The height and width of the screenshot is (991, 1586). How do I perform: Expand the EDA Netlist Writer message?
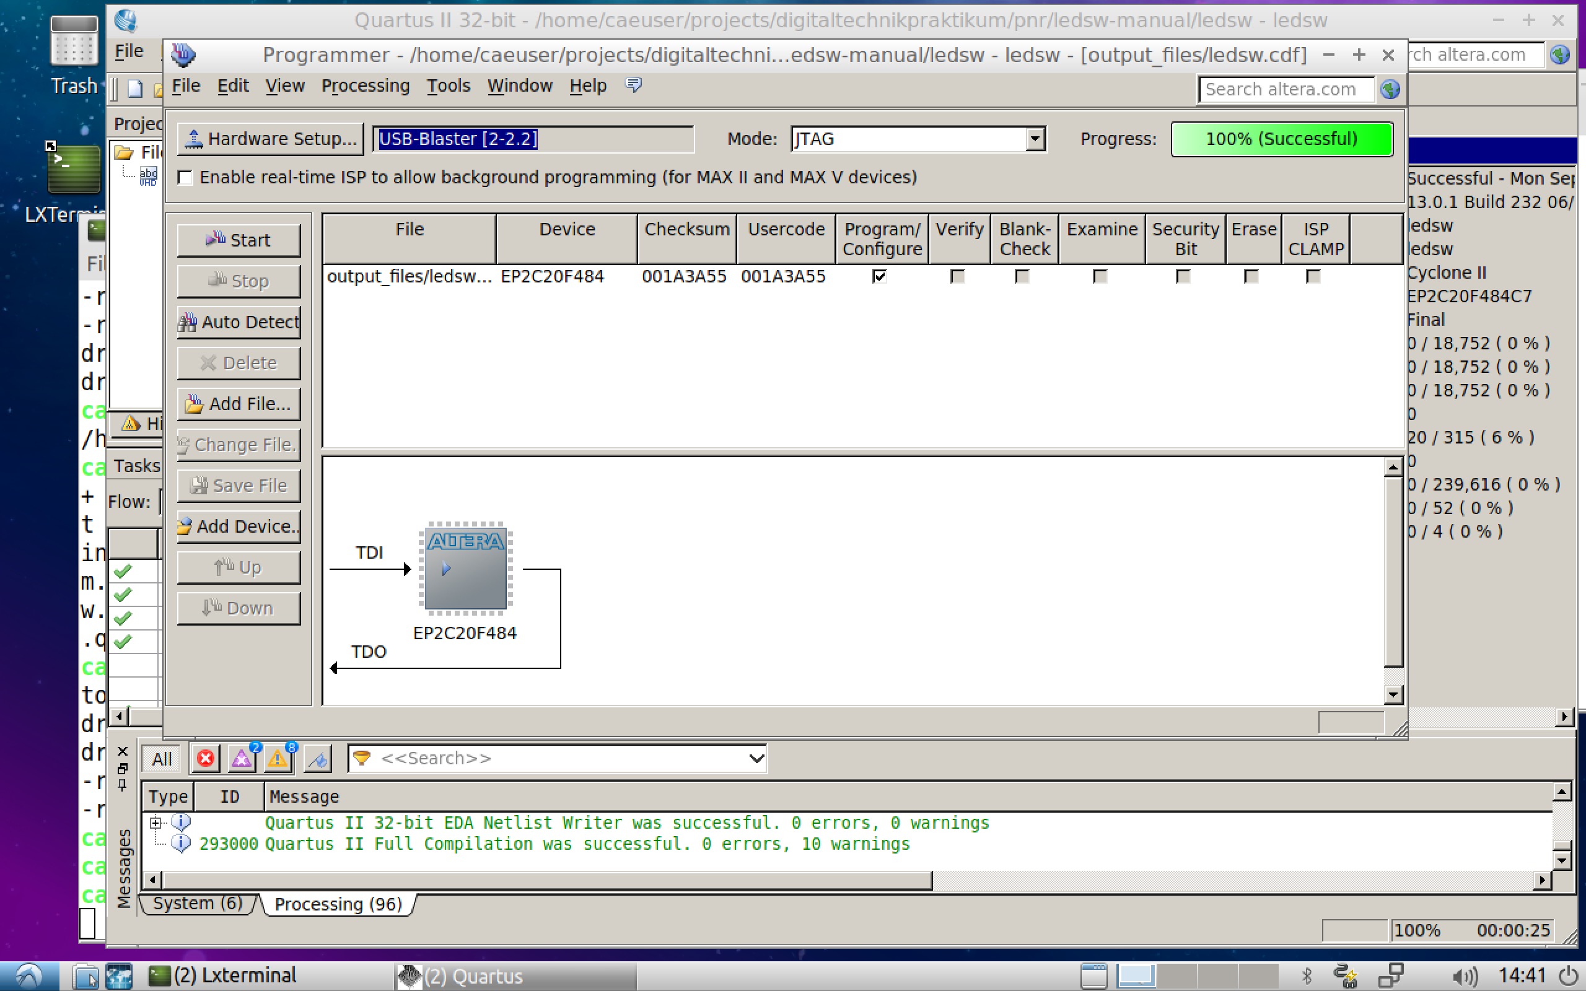point(156,822)
